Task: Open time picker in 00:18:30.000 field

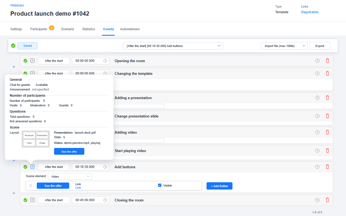Action: 105,167
